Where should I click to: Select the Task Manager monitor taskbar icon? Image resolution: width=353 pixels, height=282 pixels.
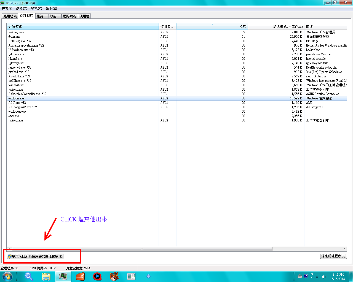coord(63,276)
